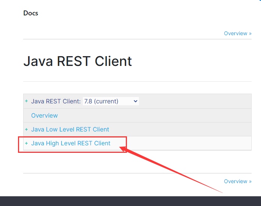Open the Overview link in the contents list
261x206 pixels.
tap(45, 115)
